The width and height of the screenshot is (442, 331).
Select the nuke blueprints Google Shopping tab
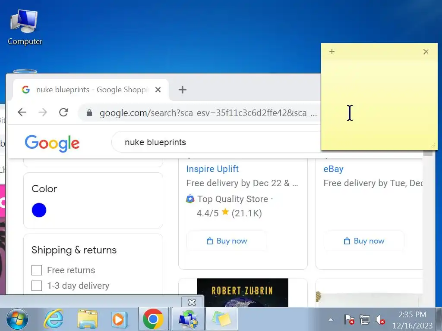(91, 90)
